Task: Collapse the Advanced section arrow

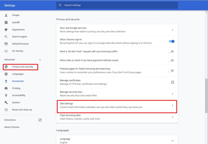Action: coord(40,60)
